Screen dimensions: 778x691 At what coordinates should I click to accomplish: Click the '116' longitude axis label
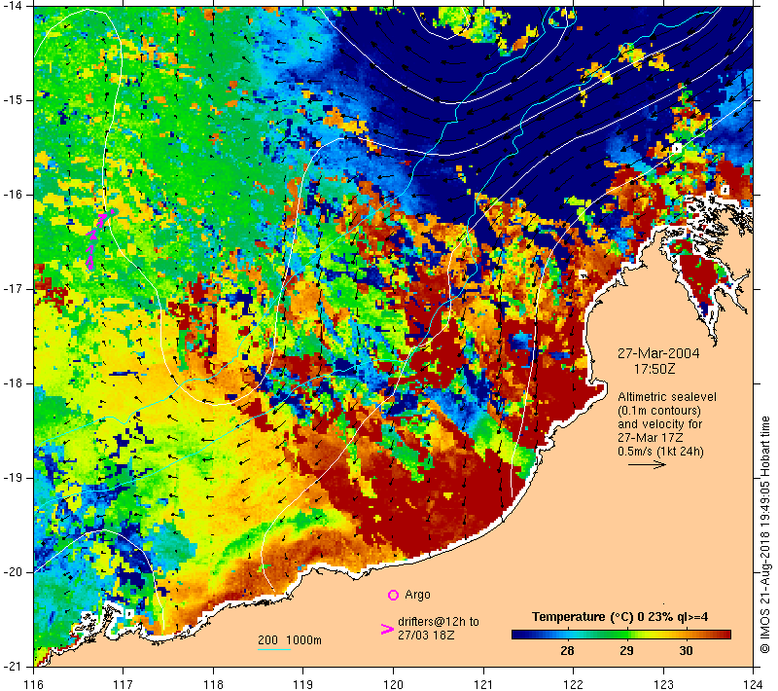[x=34, y=684]
